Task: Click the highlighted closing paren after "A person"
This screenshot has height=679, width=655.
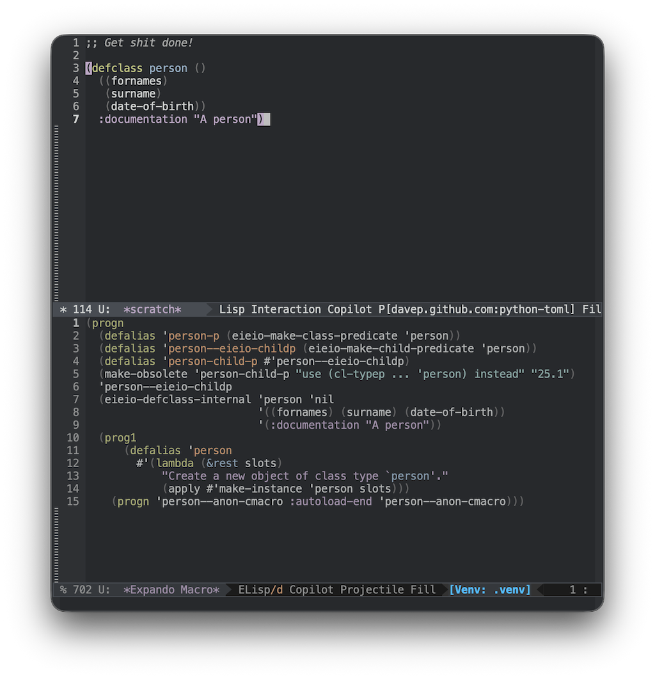Action: point(261,119)
